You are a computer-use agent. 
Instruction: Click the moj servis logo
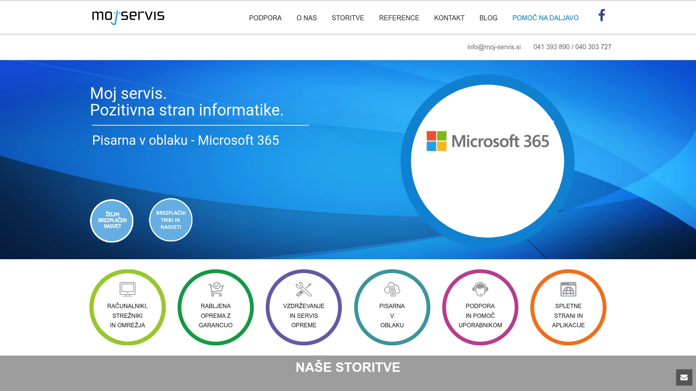128,16
